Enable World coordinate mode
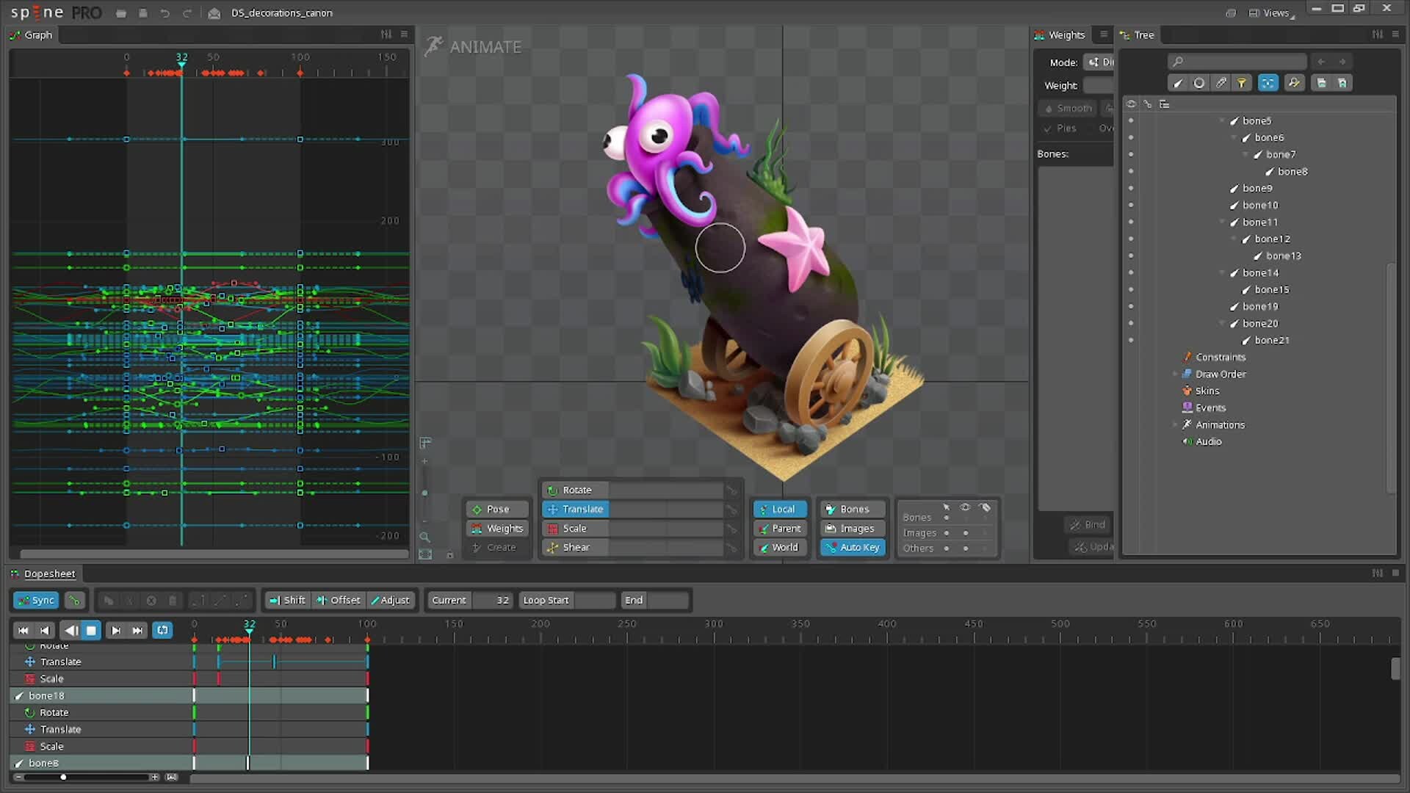 pyautogui.click(x=780, y=547)
